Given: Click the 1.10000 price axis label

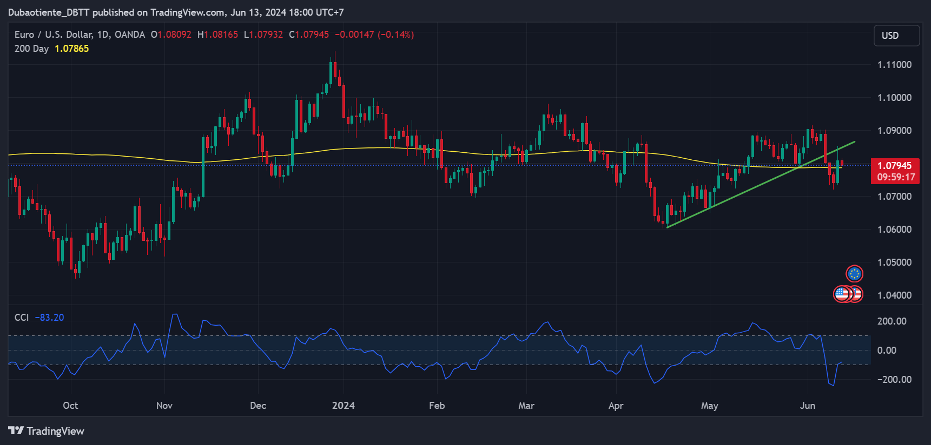Looking at the screenshot, I should 894,98.
